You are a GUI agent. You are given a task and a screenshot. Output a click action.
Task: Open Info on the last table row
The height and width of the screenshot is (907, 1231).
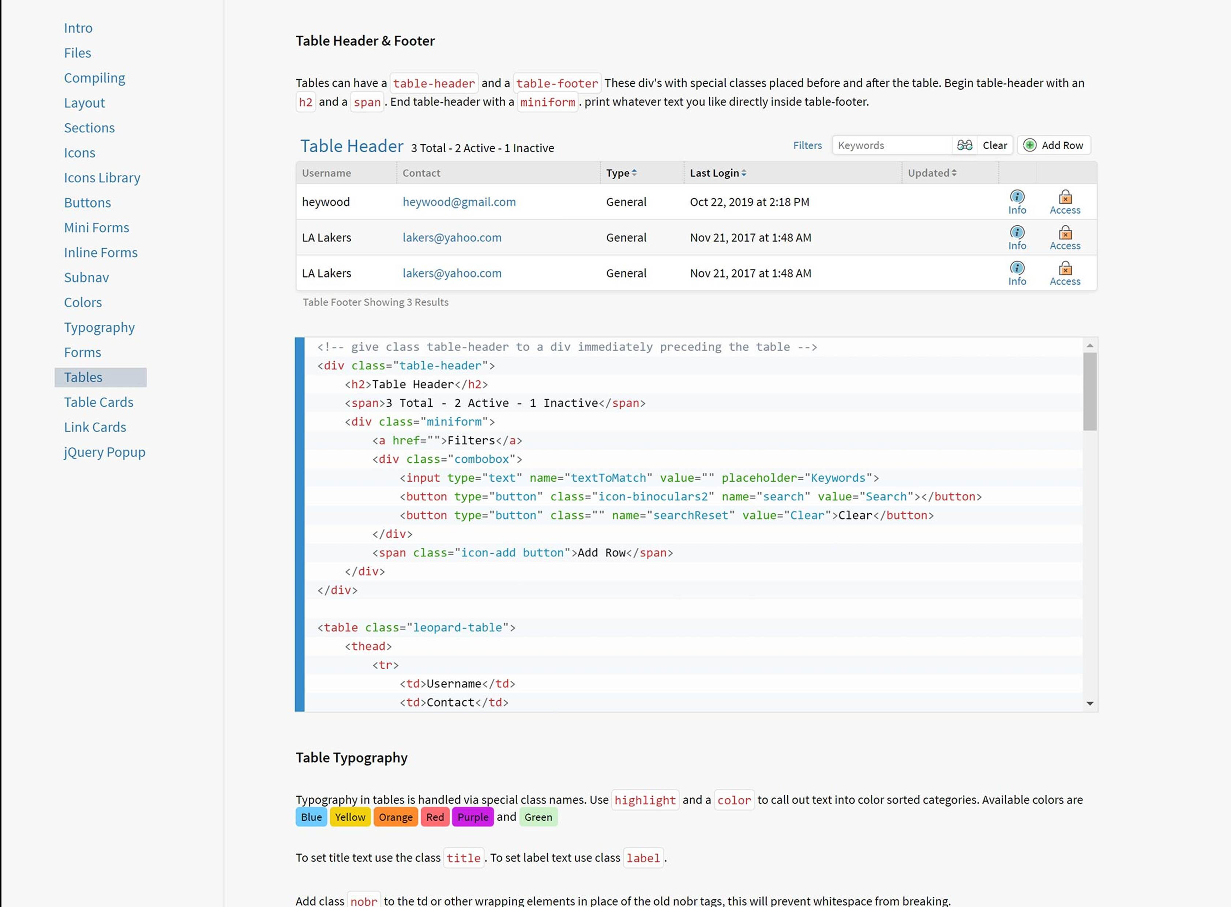tap(1017, 269)
